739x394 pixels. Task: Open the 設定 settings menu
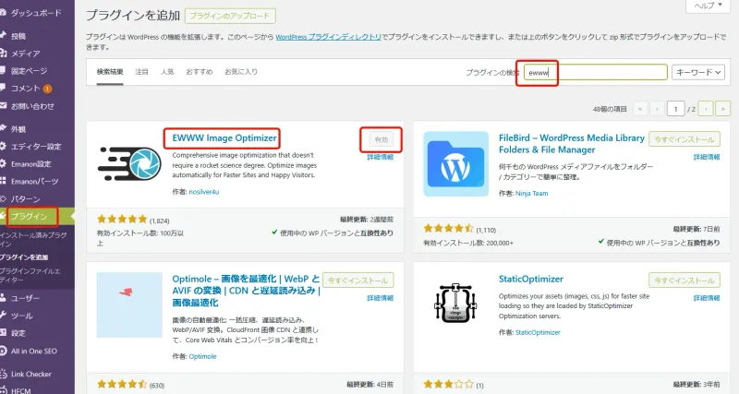click(18, 333)
